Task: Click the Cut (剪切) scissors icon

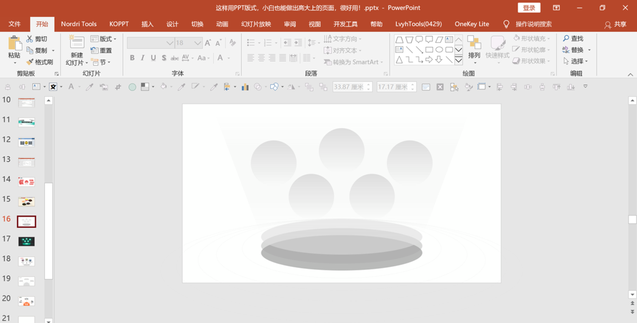Action: pos(30,39)
